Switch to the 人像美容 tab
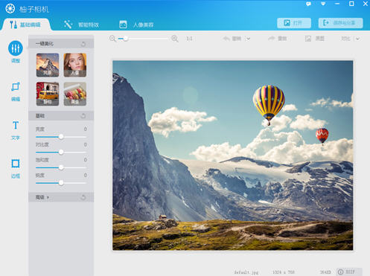This screenshot has width=370, height=276. [x=136, y=25]
